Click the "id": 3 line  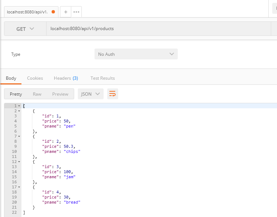[x=51, y=167]
